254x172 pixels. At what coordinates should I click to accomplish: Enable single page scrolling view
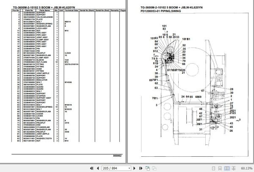point(220,169)
